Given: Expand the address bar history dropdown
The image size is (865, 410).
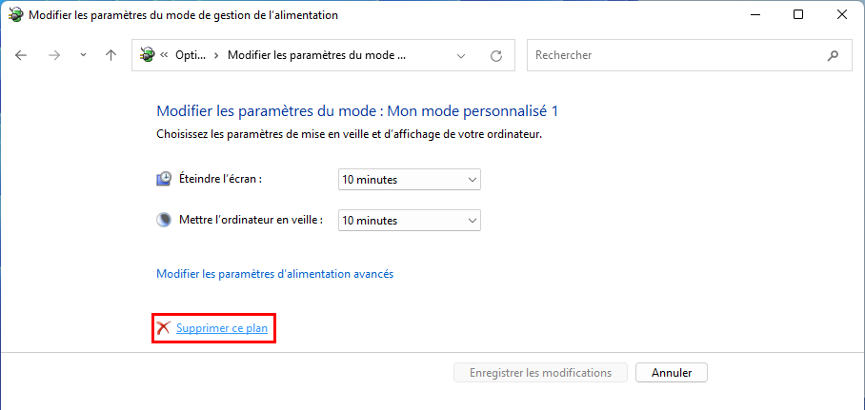Looking at the screenshot, I should pyautogui.click(x=461, y=56).
